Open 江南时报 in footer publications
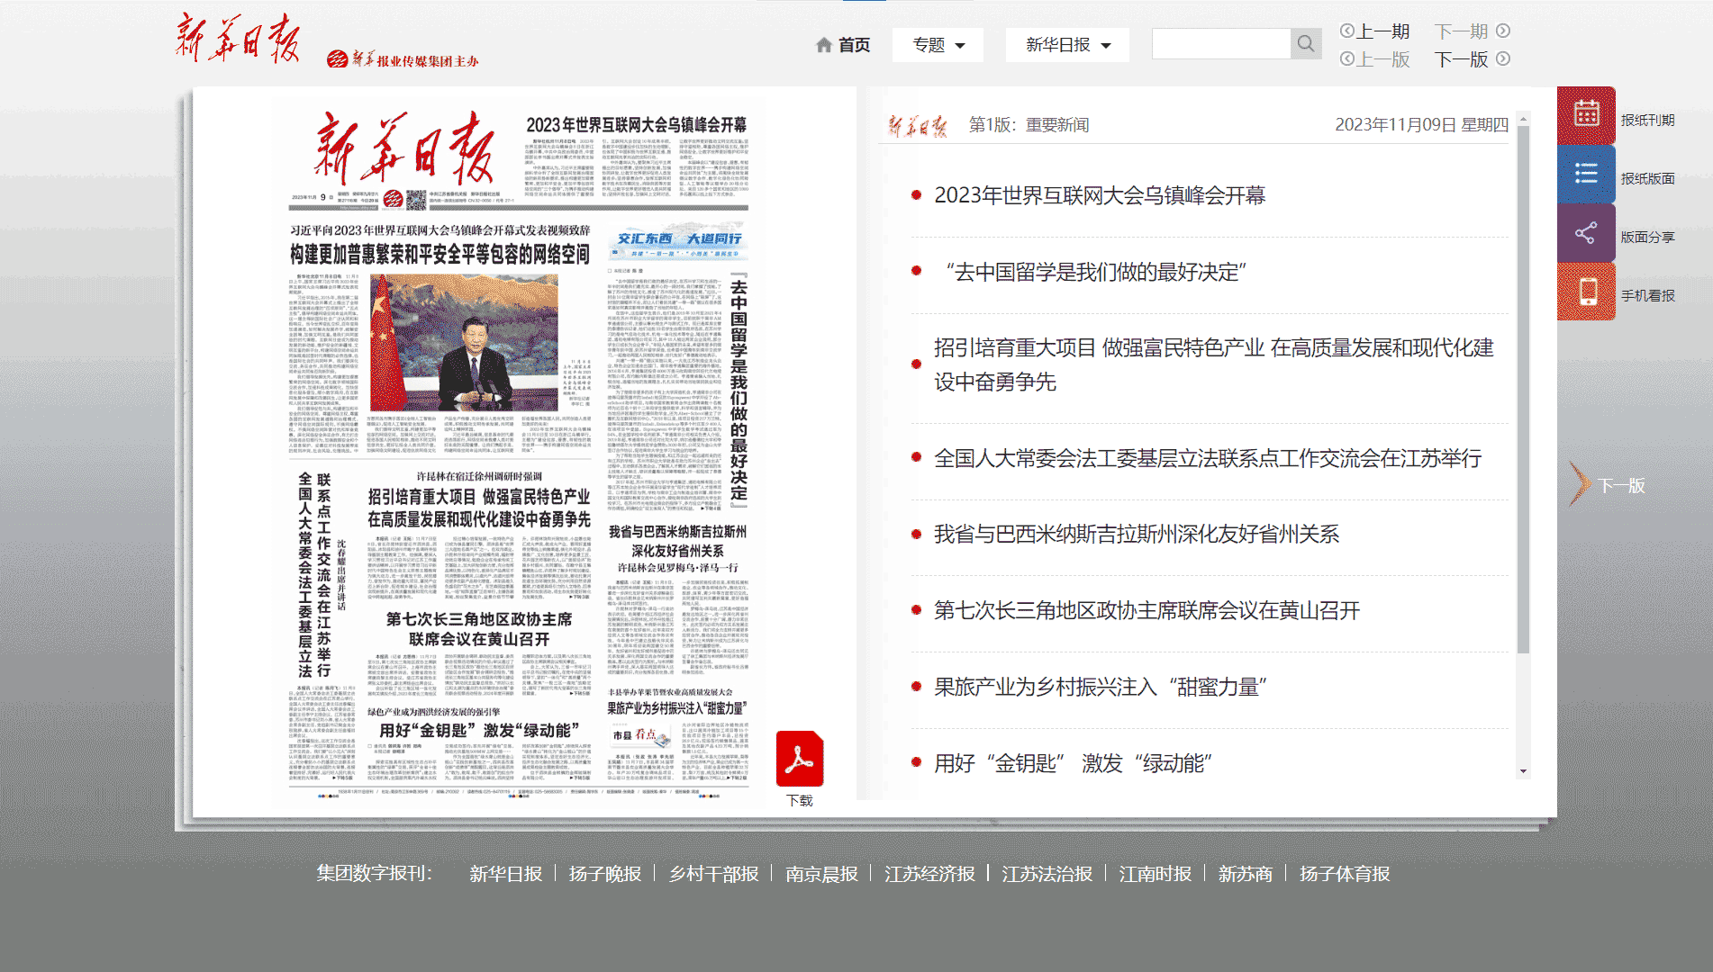 [1155, 874]
